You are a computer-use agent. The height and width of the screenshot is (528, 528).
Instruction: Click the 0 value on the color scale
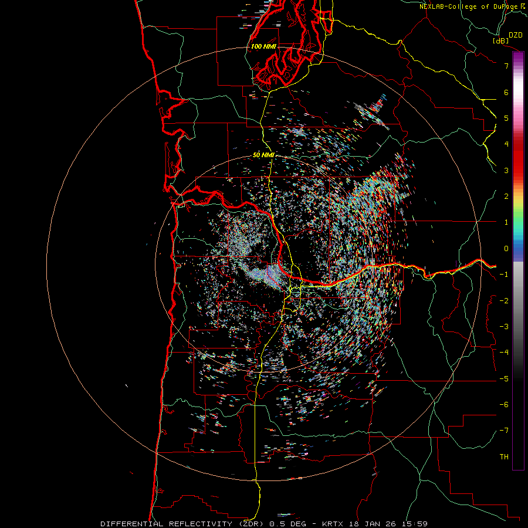(506, 249)
